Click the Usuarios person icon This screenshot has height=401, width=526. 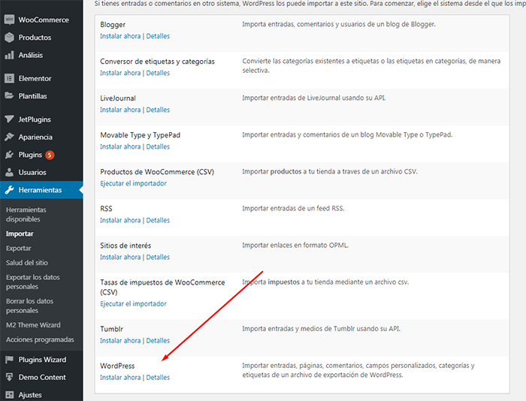coord(9,172)
